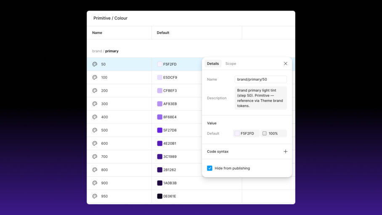Click the palette icon in row 800
The image size is (382, 215).
(x=95, y=170)
